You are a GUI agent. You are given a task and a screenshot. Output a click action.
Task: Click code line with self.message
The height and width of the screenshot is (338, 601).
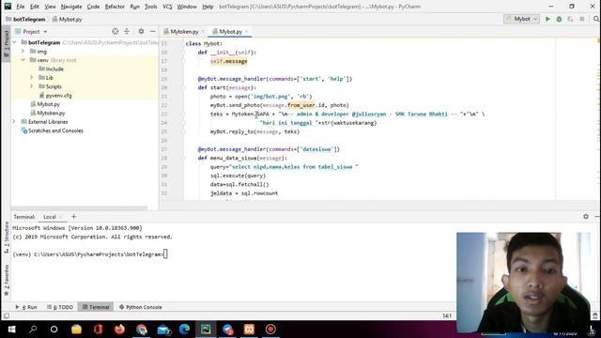(x=228, y=61)
